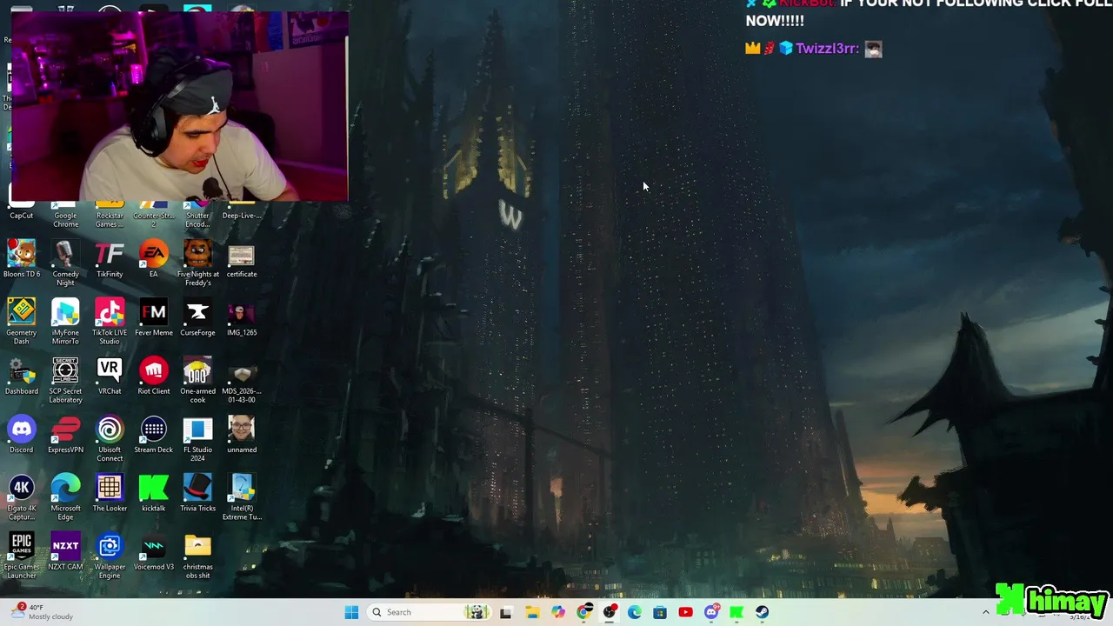Open Ubisoft Connect desktop icon
The width and height of the screenshot is (1113, 626).
pyautogui.click(x=110, y=439)
